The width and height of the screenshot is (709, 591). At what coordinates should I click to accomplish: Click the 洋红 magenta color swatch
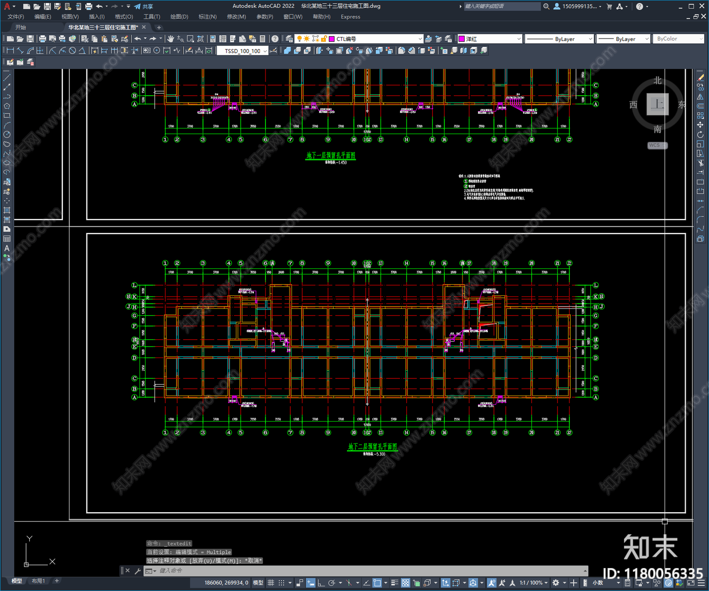461,39
